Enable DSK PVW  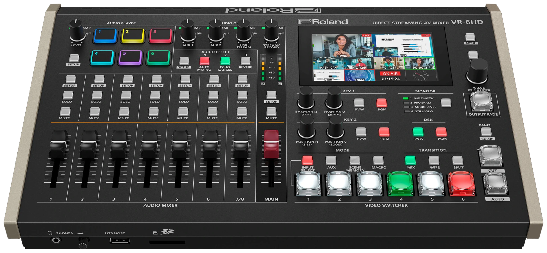[x=418, y=132]
